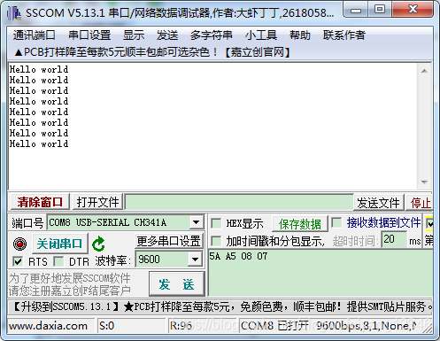Click the R:96 received counter in status bar

click(181, 326)
